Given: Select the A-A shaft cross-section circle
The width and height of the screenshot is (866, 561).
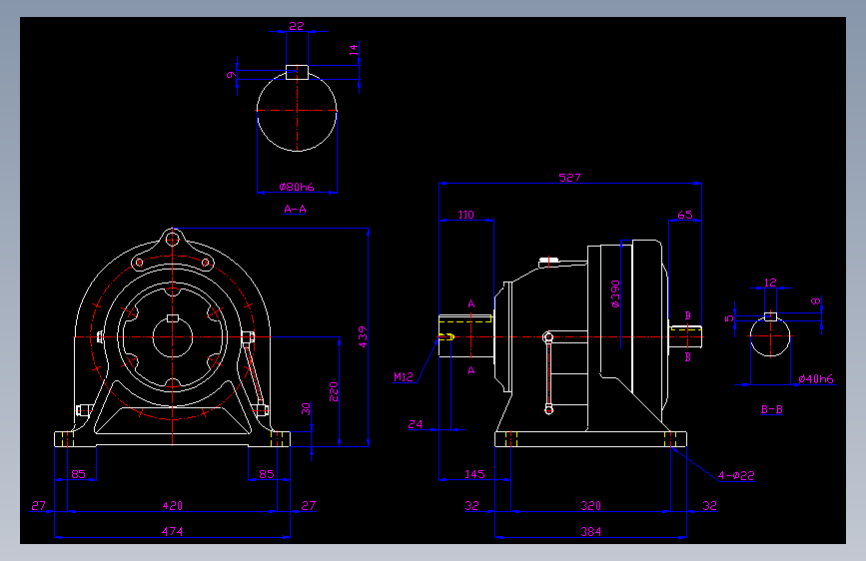Looking at the screenshot, I should point(297,111).
